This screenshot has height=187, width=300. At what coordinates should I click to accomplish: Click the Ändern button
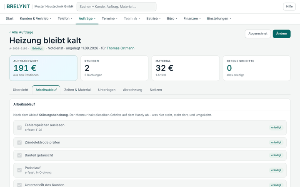[281, 34]
